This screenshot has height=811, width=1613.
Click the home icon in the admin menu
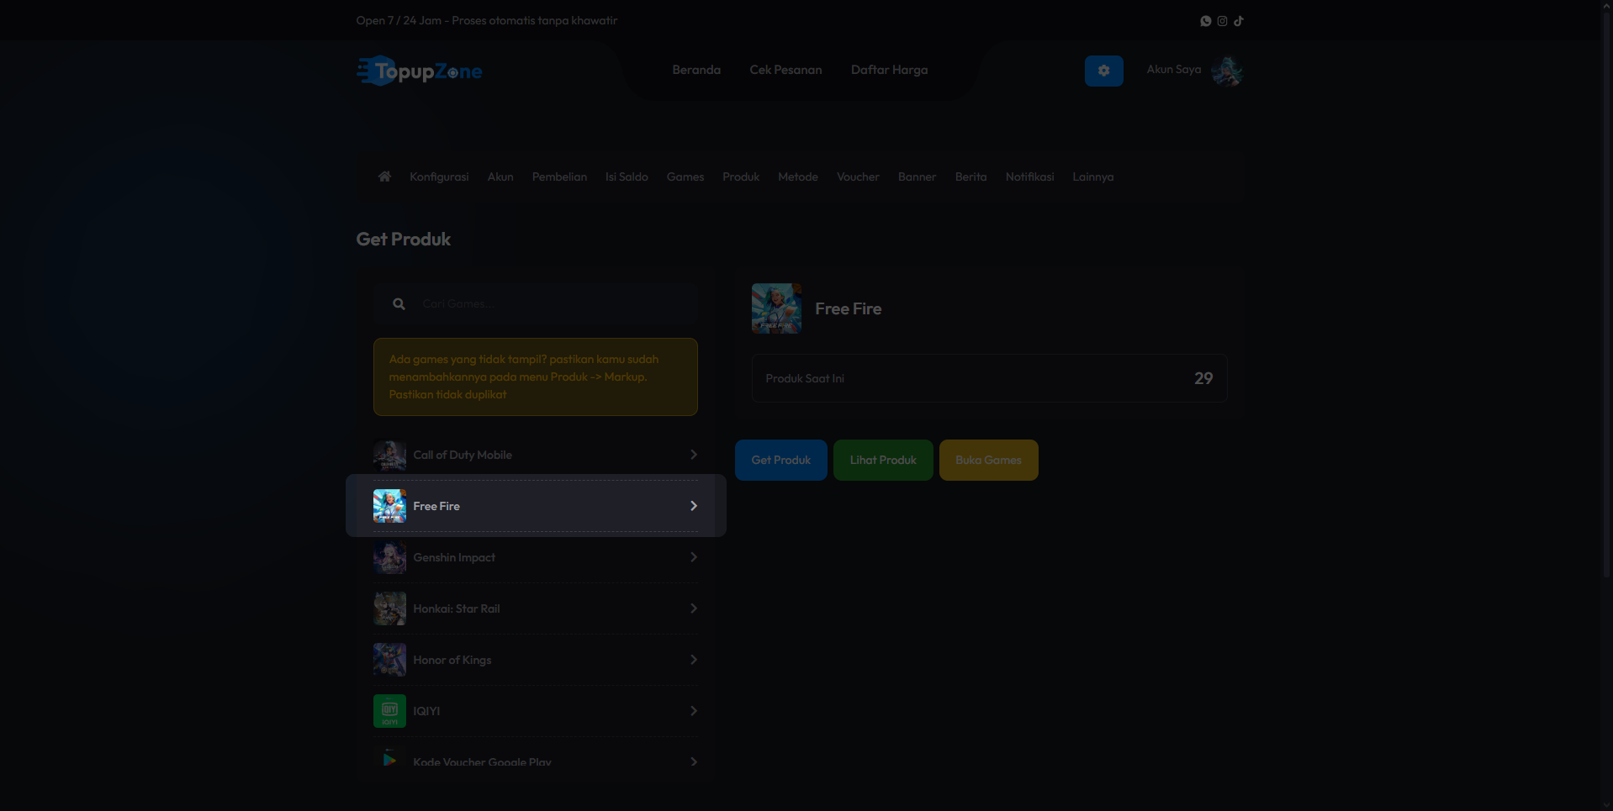pyautogui.click(x=384, y=176)
